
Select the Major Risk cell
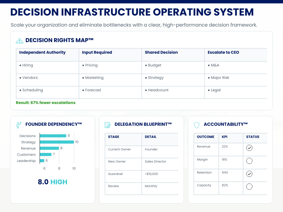tap(236, 80)
